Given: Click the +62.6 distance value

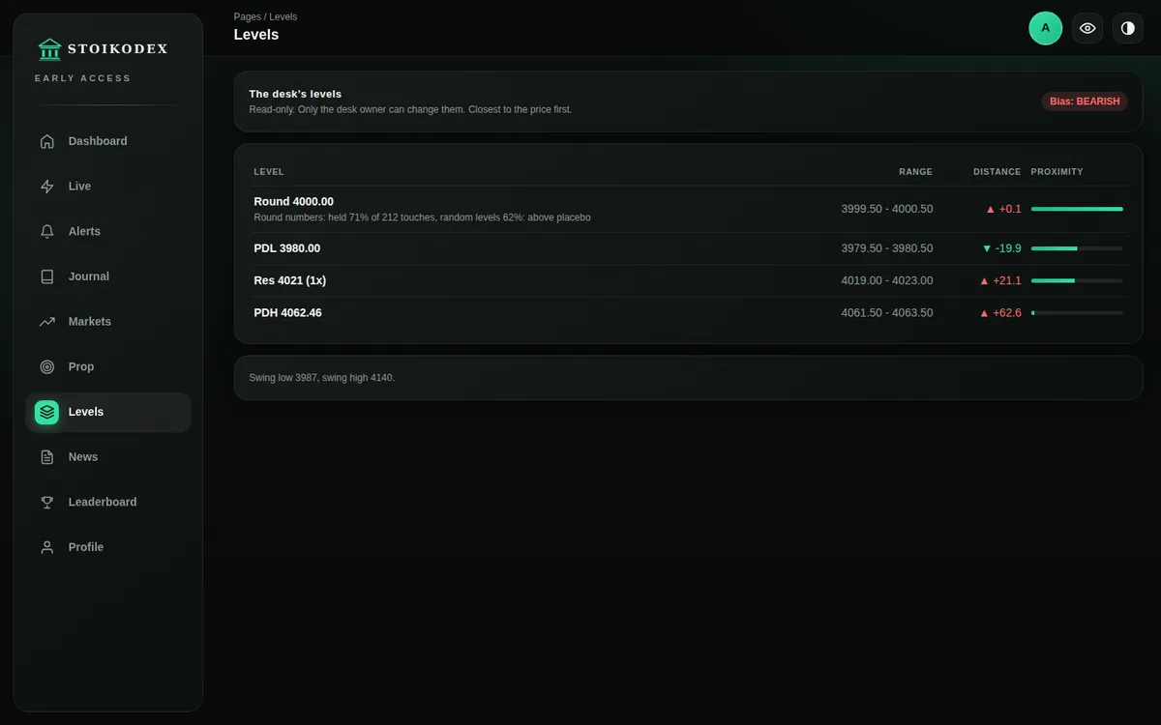Looking at the screenshot, I should 1007,313.
